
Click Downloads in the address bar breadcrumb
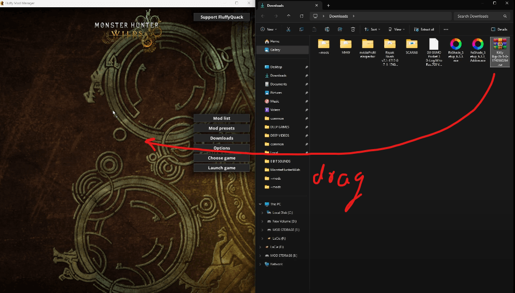click(338, 16)
